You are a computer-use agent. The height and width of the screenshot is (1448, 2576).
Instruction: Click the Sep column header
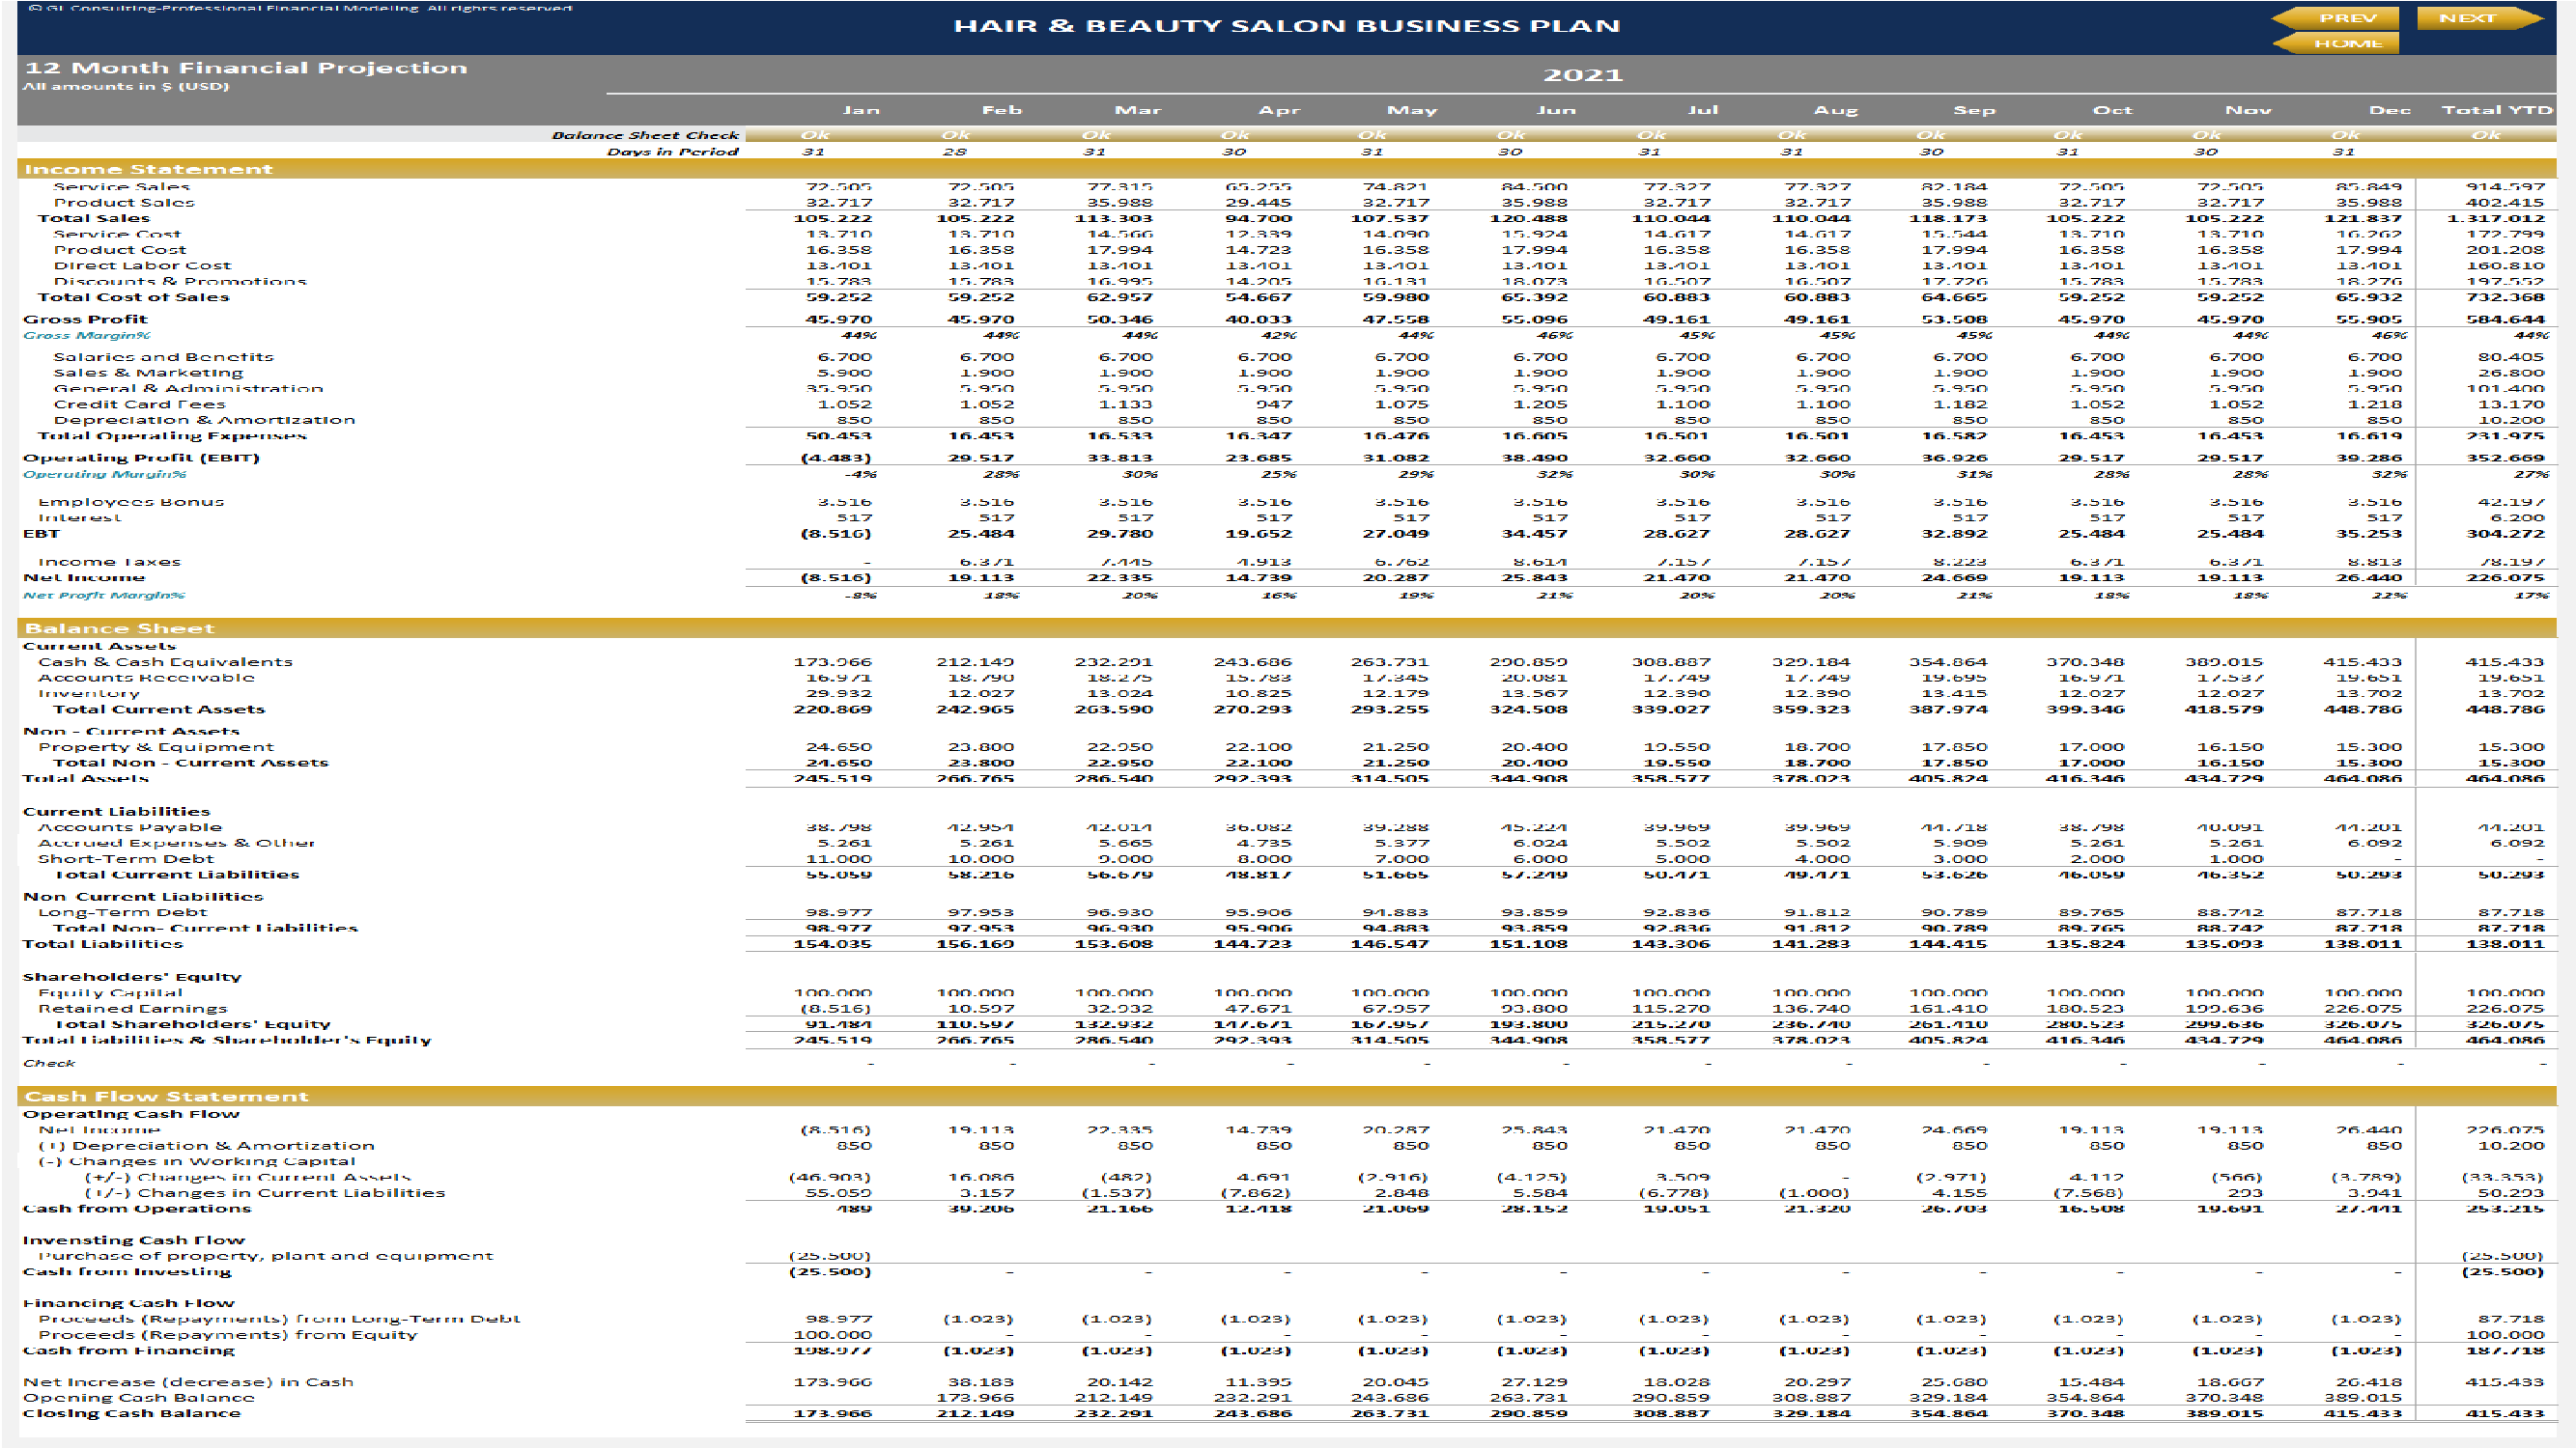[x=1974, y=110]
